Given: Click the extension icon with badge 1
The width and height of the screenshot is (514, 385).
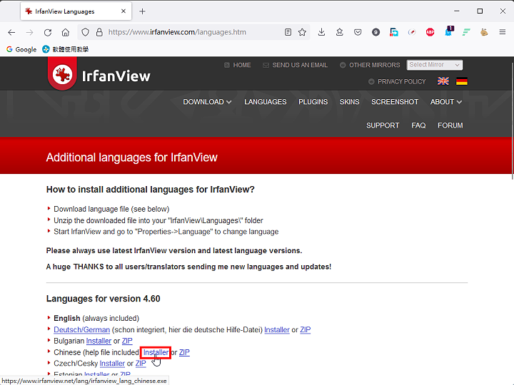Looking at the screenshot, I should [449, 31].
